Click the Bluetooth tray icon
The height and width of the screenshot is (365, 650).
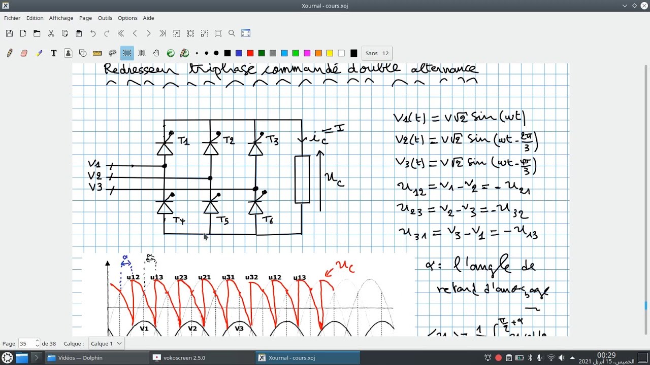coord(529,358)
